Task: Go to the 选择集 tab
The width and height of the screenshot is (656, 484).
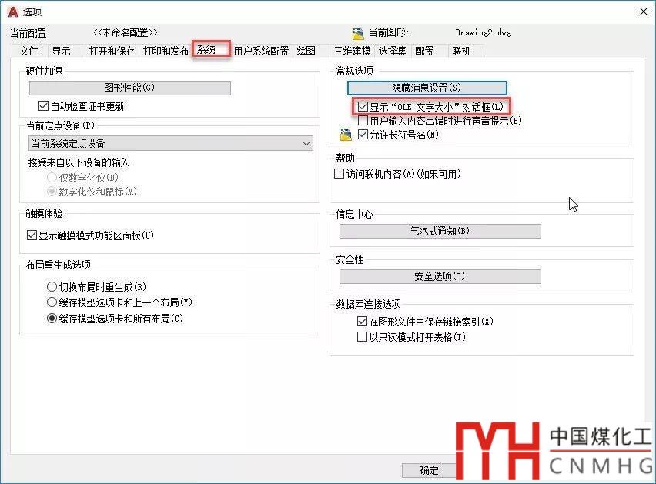Action: pos(392,51)
